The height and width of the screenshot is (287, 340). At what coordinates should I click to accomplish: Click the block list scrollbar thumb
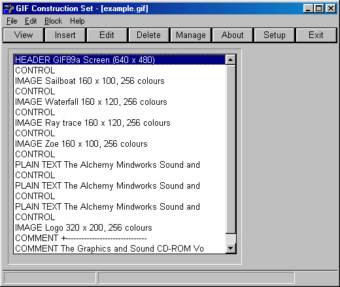click(231, 149)
